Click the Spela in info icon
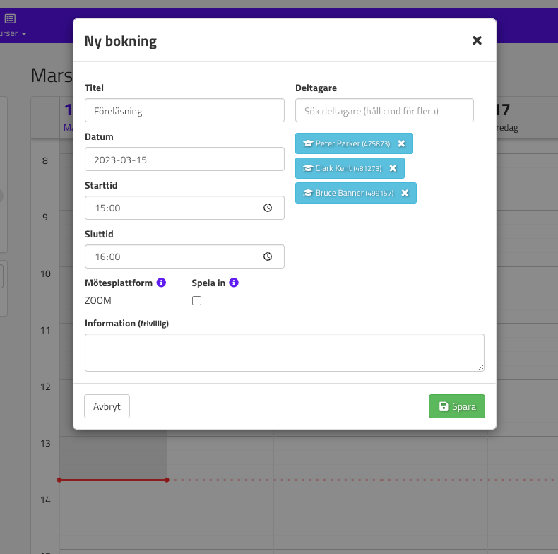This screenshot has width=558, height=554. [x=234, y=283]
